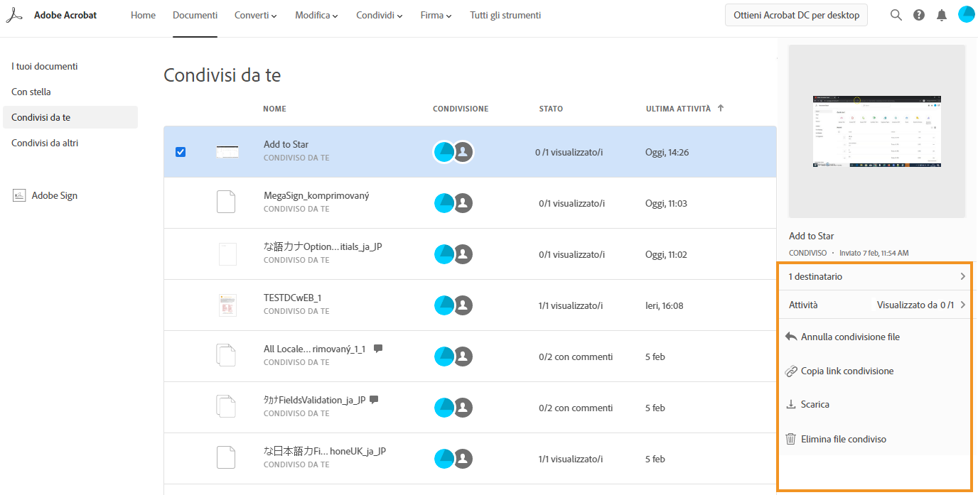Select Condivisi da altri in sidebar
The image size is (978, 495).
pos(45,143)
